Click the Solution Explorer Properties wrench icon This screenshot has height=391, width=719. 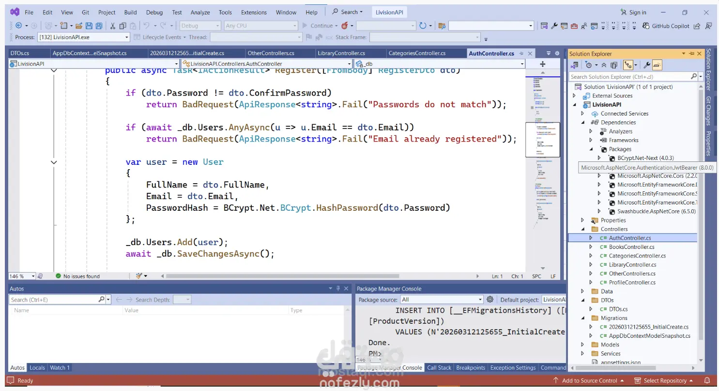click(x=647, y=65)
